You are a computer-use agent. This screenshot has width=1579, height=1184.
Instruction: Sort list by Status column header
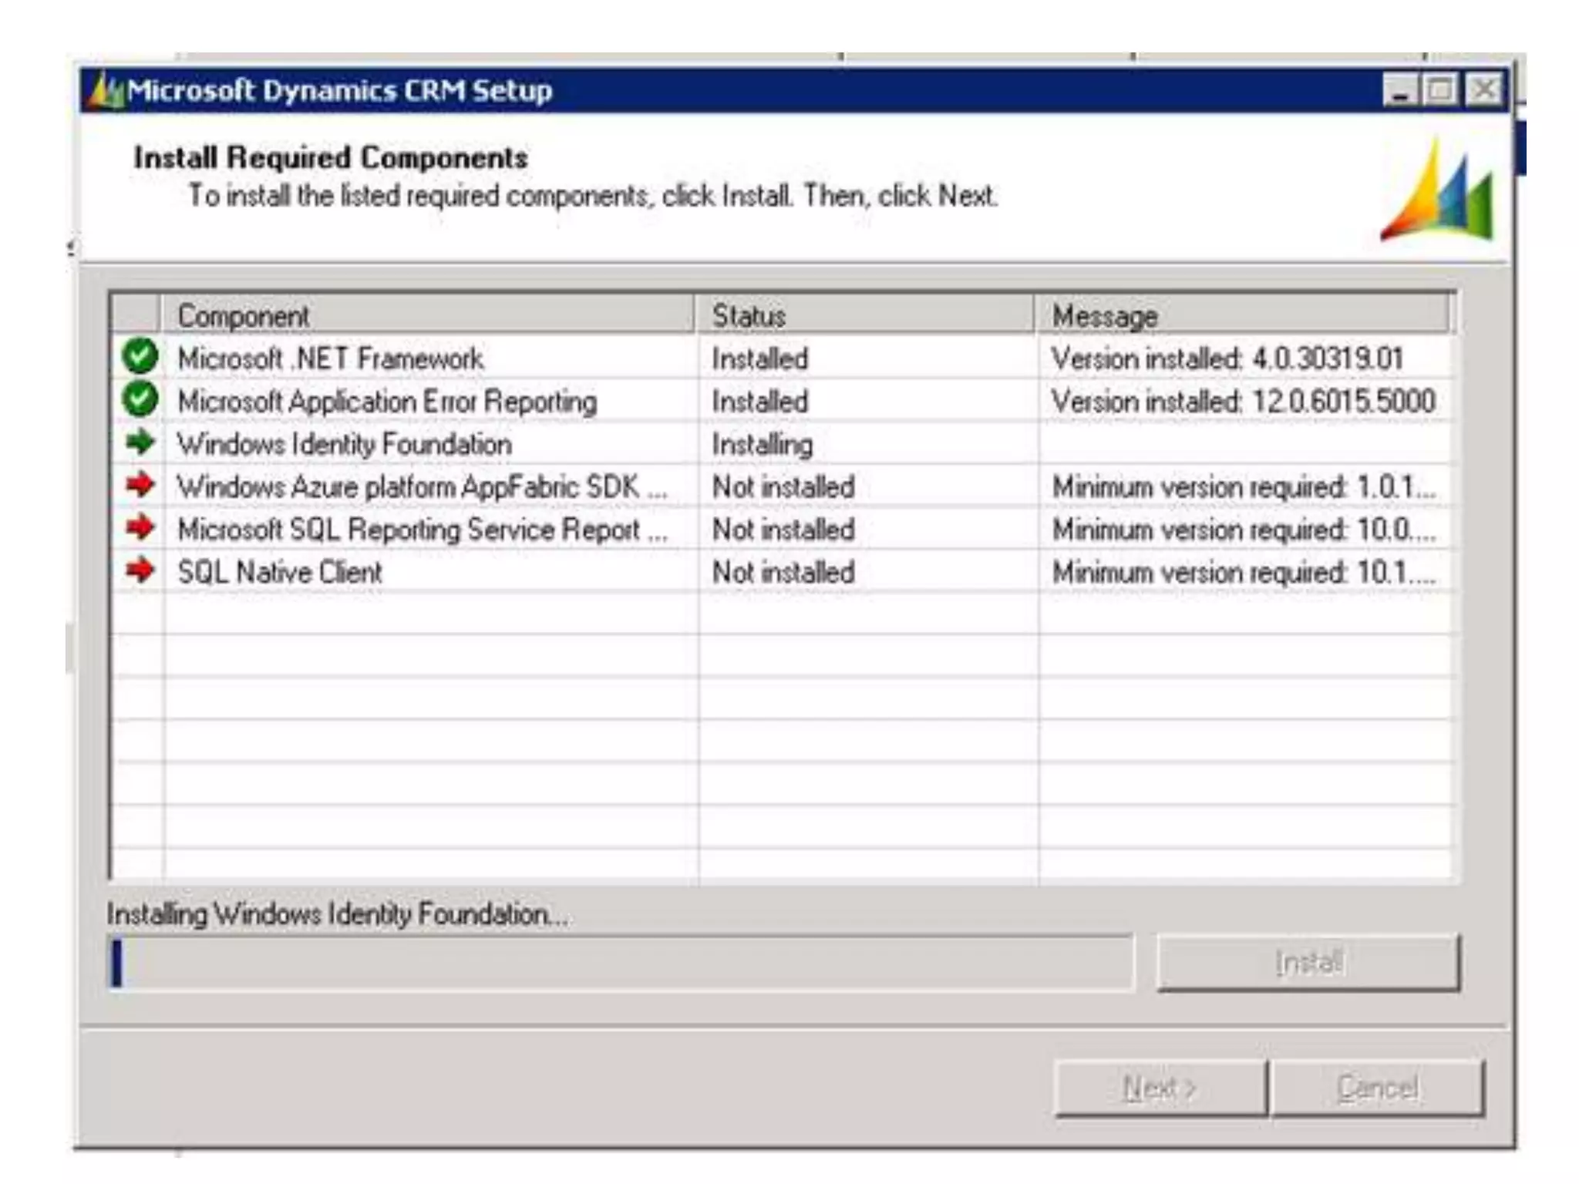864,315
